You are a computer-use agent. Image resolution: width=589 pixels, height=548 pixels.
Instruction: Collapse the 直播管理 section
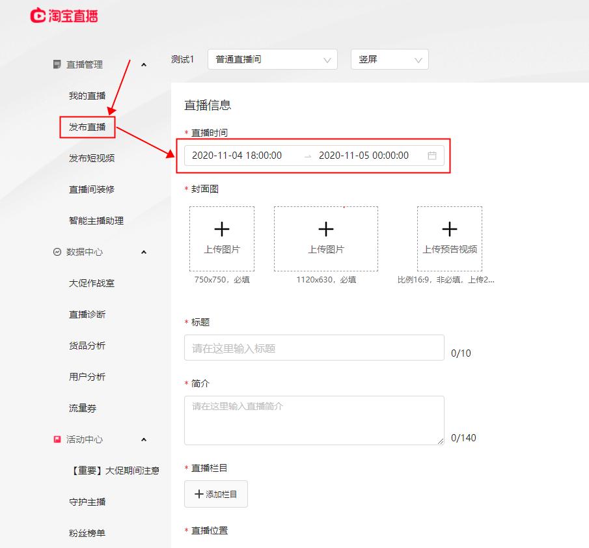coord(143,64)
